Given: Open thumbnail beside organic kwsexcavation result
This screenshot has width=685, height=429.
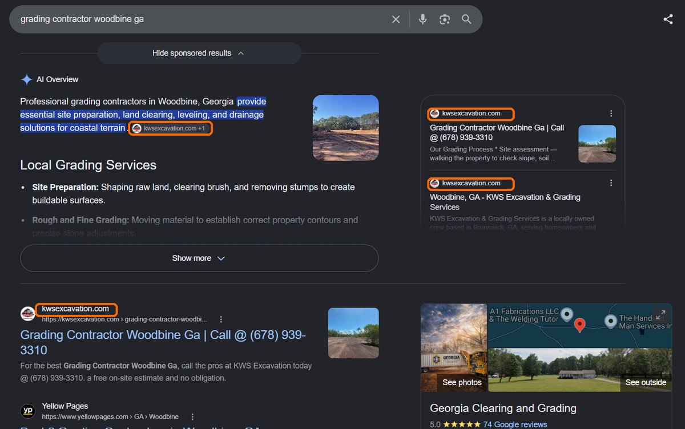Looking at the screenshot, I should coord(353,333).
